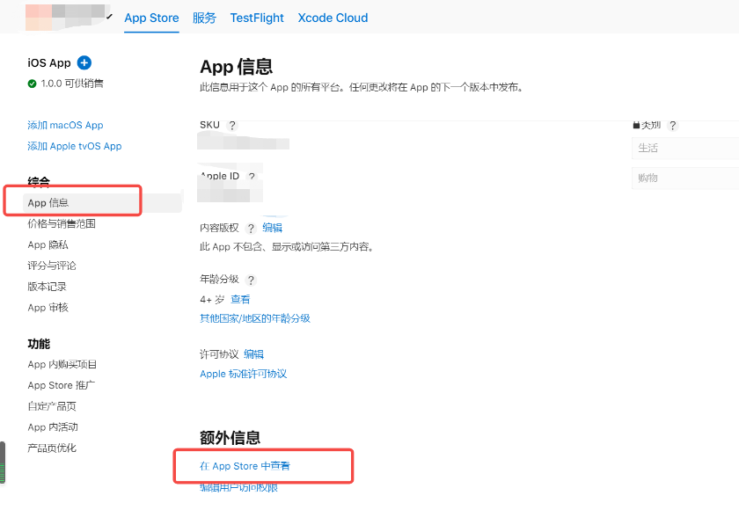
Task: Switch to the TestFlight tab
Action: [257, 18]
